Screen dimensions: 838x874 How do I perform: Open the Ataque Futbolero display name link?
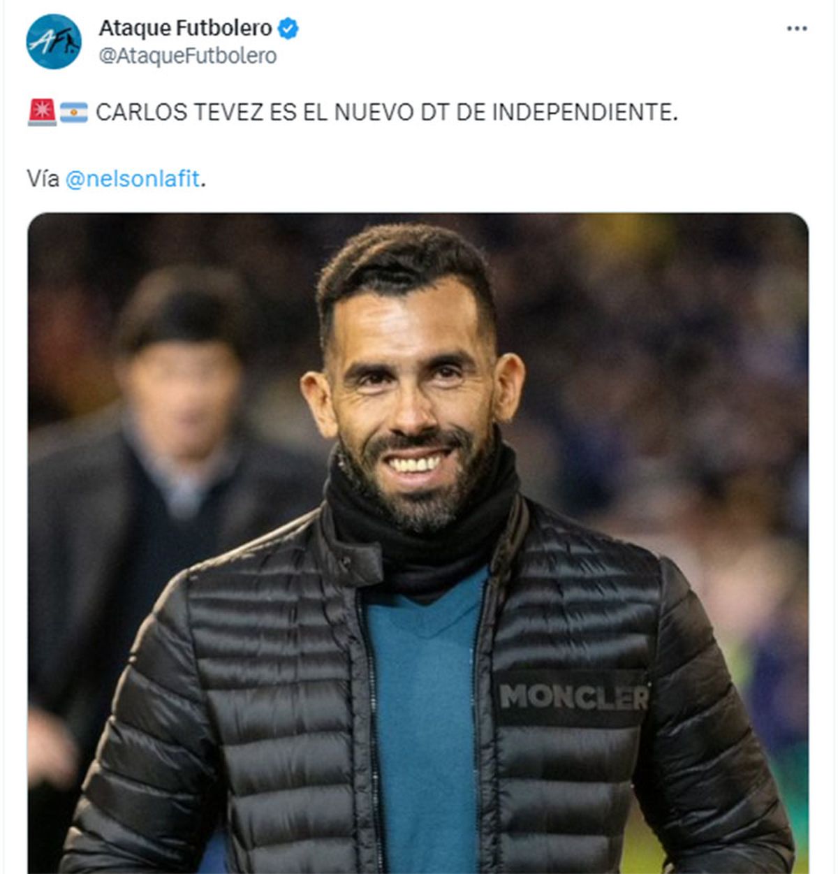[x=185, y=28]
